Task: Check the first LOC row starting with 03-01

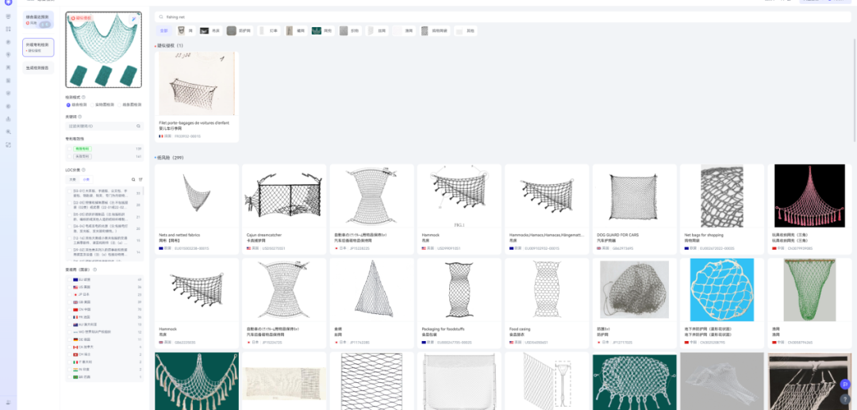Action: (69, 193)
